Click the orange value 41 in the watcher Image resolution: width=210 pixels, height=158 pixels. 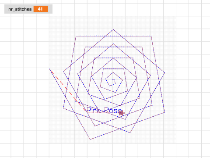pyautogui.click(x=41, y=9)
